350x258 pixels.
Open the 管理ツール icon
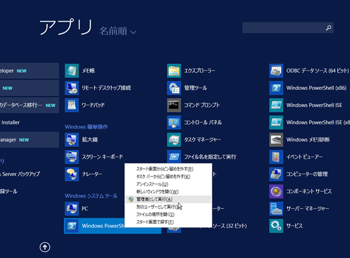click(x=174, y=88)
